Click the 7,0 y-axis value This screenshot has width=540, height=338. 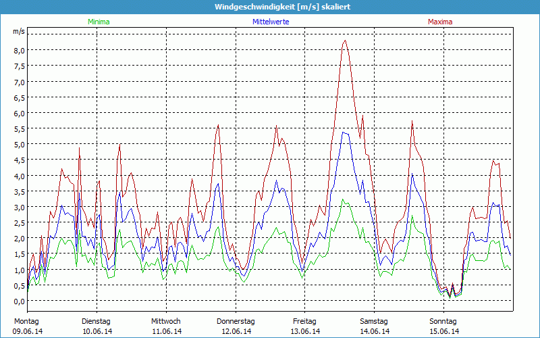pyautogui.click(x=19, y=82)
